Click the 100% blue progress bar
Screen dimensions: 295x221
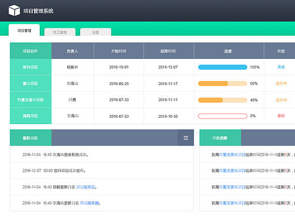222,67
